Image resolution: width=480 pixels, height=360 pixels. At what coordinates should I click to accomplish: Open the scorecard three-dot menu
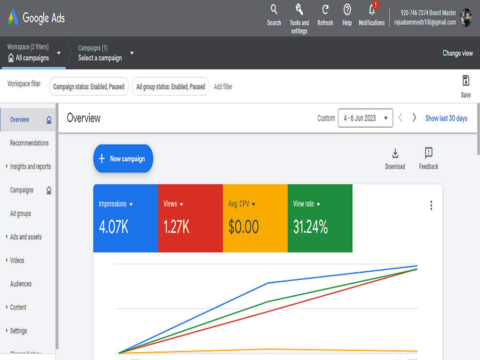[x=431, y=205]
